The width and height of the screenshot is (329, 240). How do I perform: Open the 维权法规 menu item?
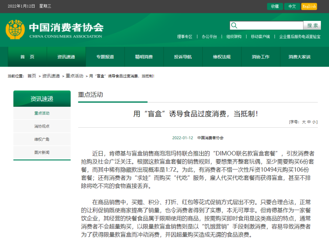tap(222, 57)
